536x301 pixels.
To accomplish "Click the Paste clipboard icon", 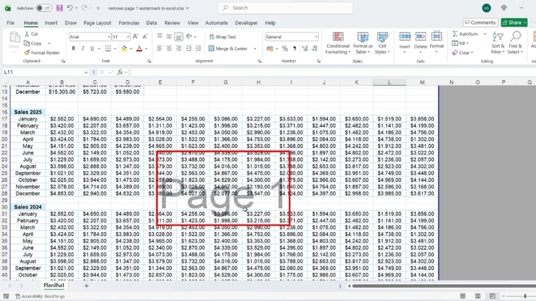I will point(14,38).
